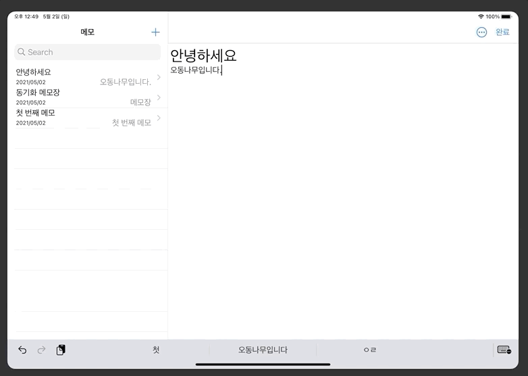Focus the Search field in the memo list
Screen dimensions: 528x376
(88, 52)
